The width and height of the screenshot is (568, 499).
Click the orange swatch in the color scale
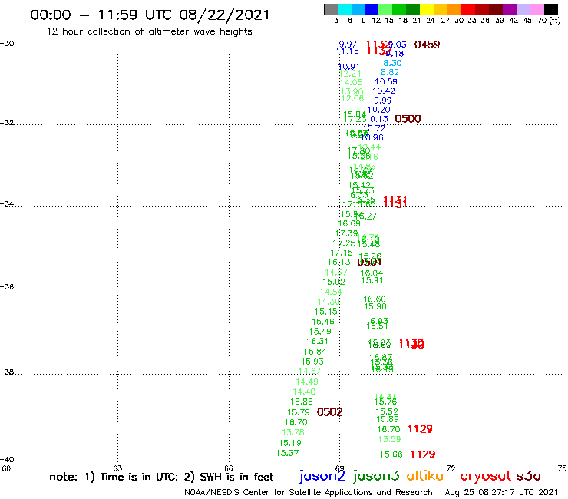point(454,9)
